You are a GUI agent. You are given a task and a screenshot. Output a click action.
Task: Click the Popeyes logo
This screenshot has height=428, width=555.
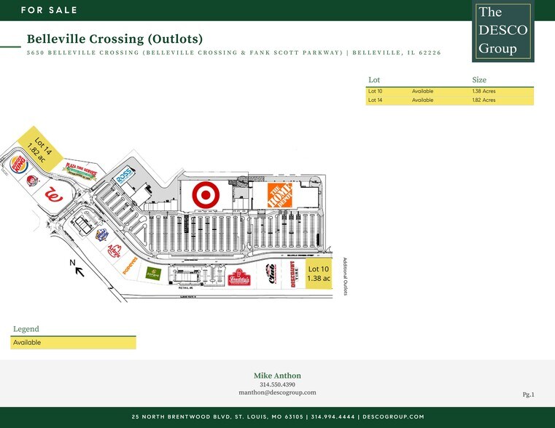[130, 266]
